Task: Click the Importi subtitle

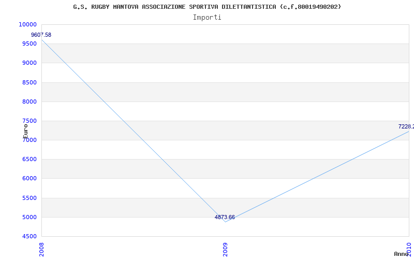Action: click(x=207, y=18)
